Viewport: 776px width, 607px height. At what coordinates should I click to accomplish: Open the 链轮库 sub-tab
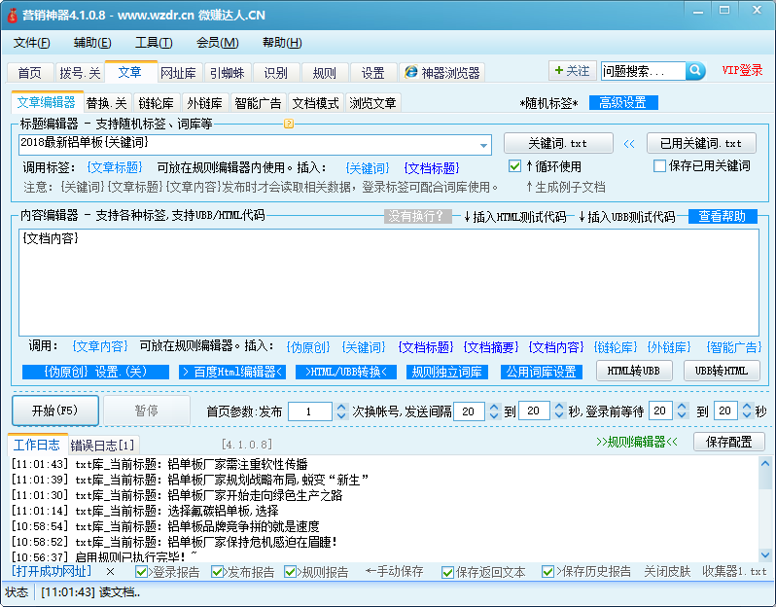pyautogui.click(x=156, y=103)
